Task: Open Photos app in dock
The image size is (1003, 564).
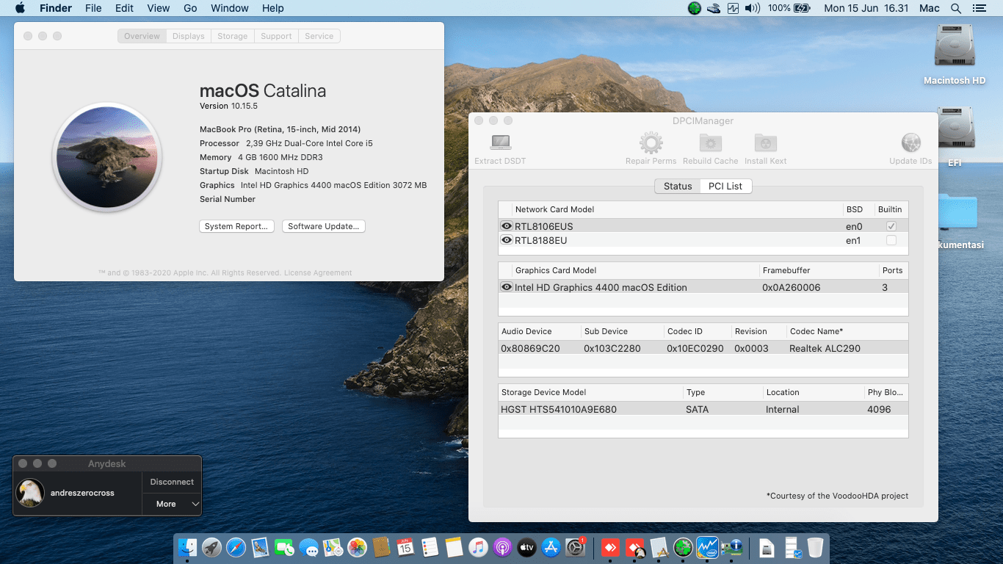Action: click(357, 547)
